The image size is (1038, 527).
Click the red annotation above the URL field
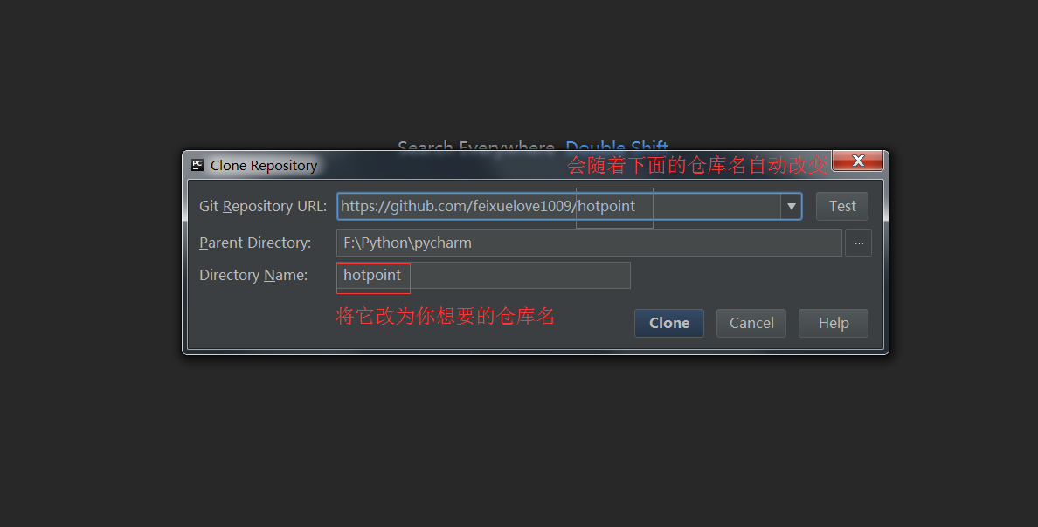(697, 166)
